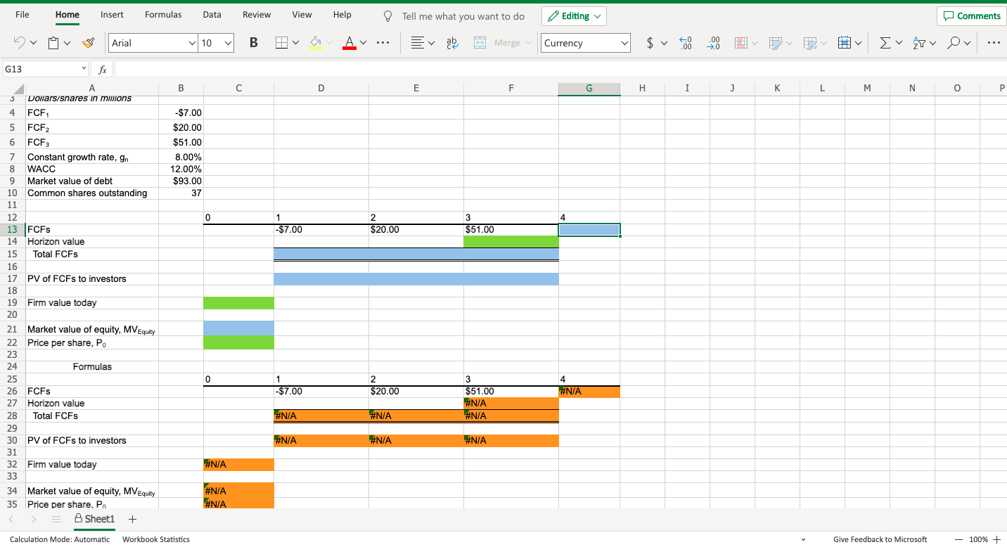Open the Review menu
The image size is (1007, 547).
point(256,14)
